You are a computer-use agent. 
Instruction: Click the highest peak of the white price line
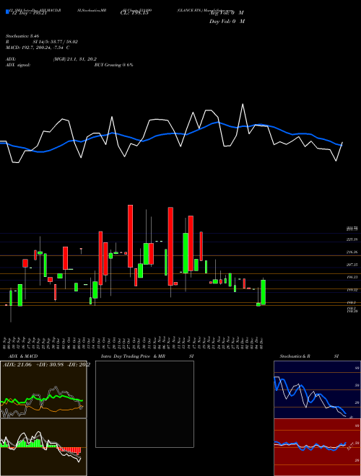(243, 105)
